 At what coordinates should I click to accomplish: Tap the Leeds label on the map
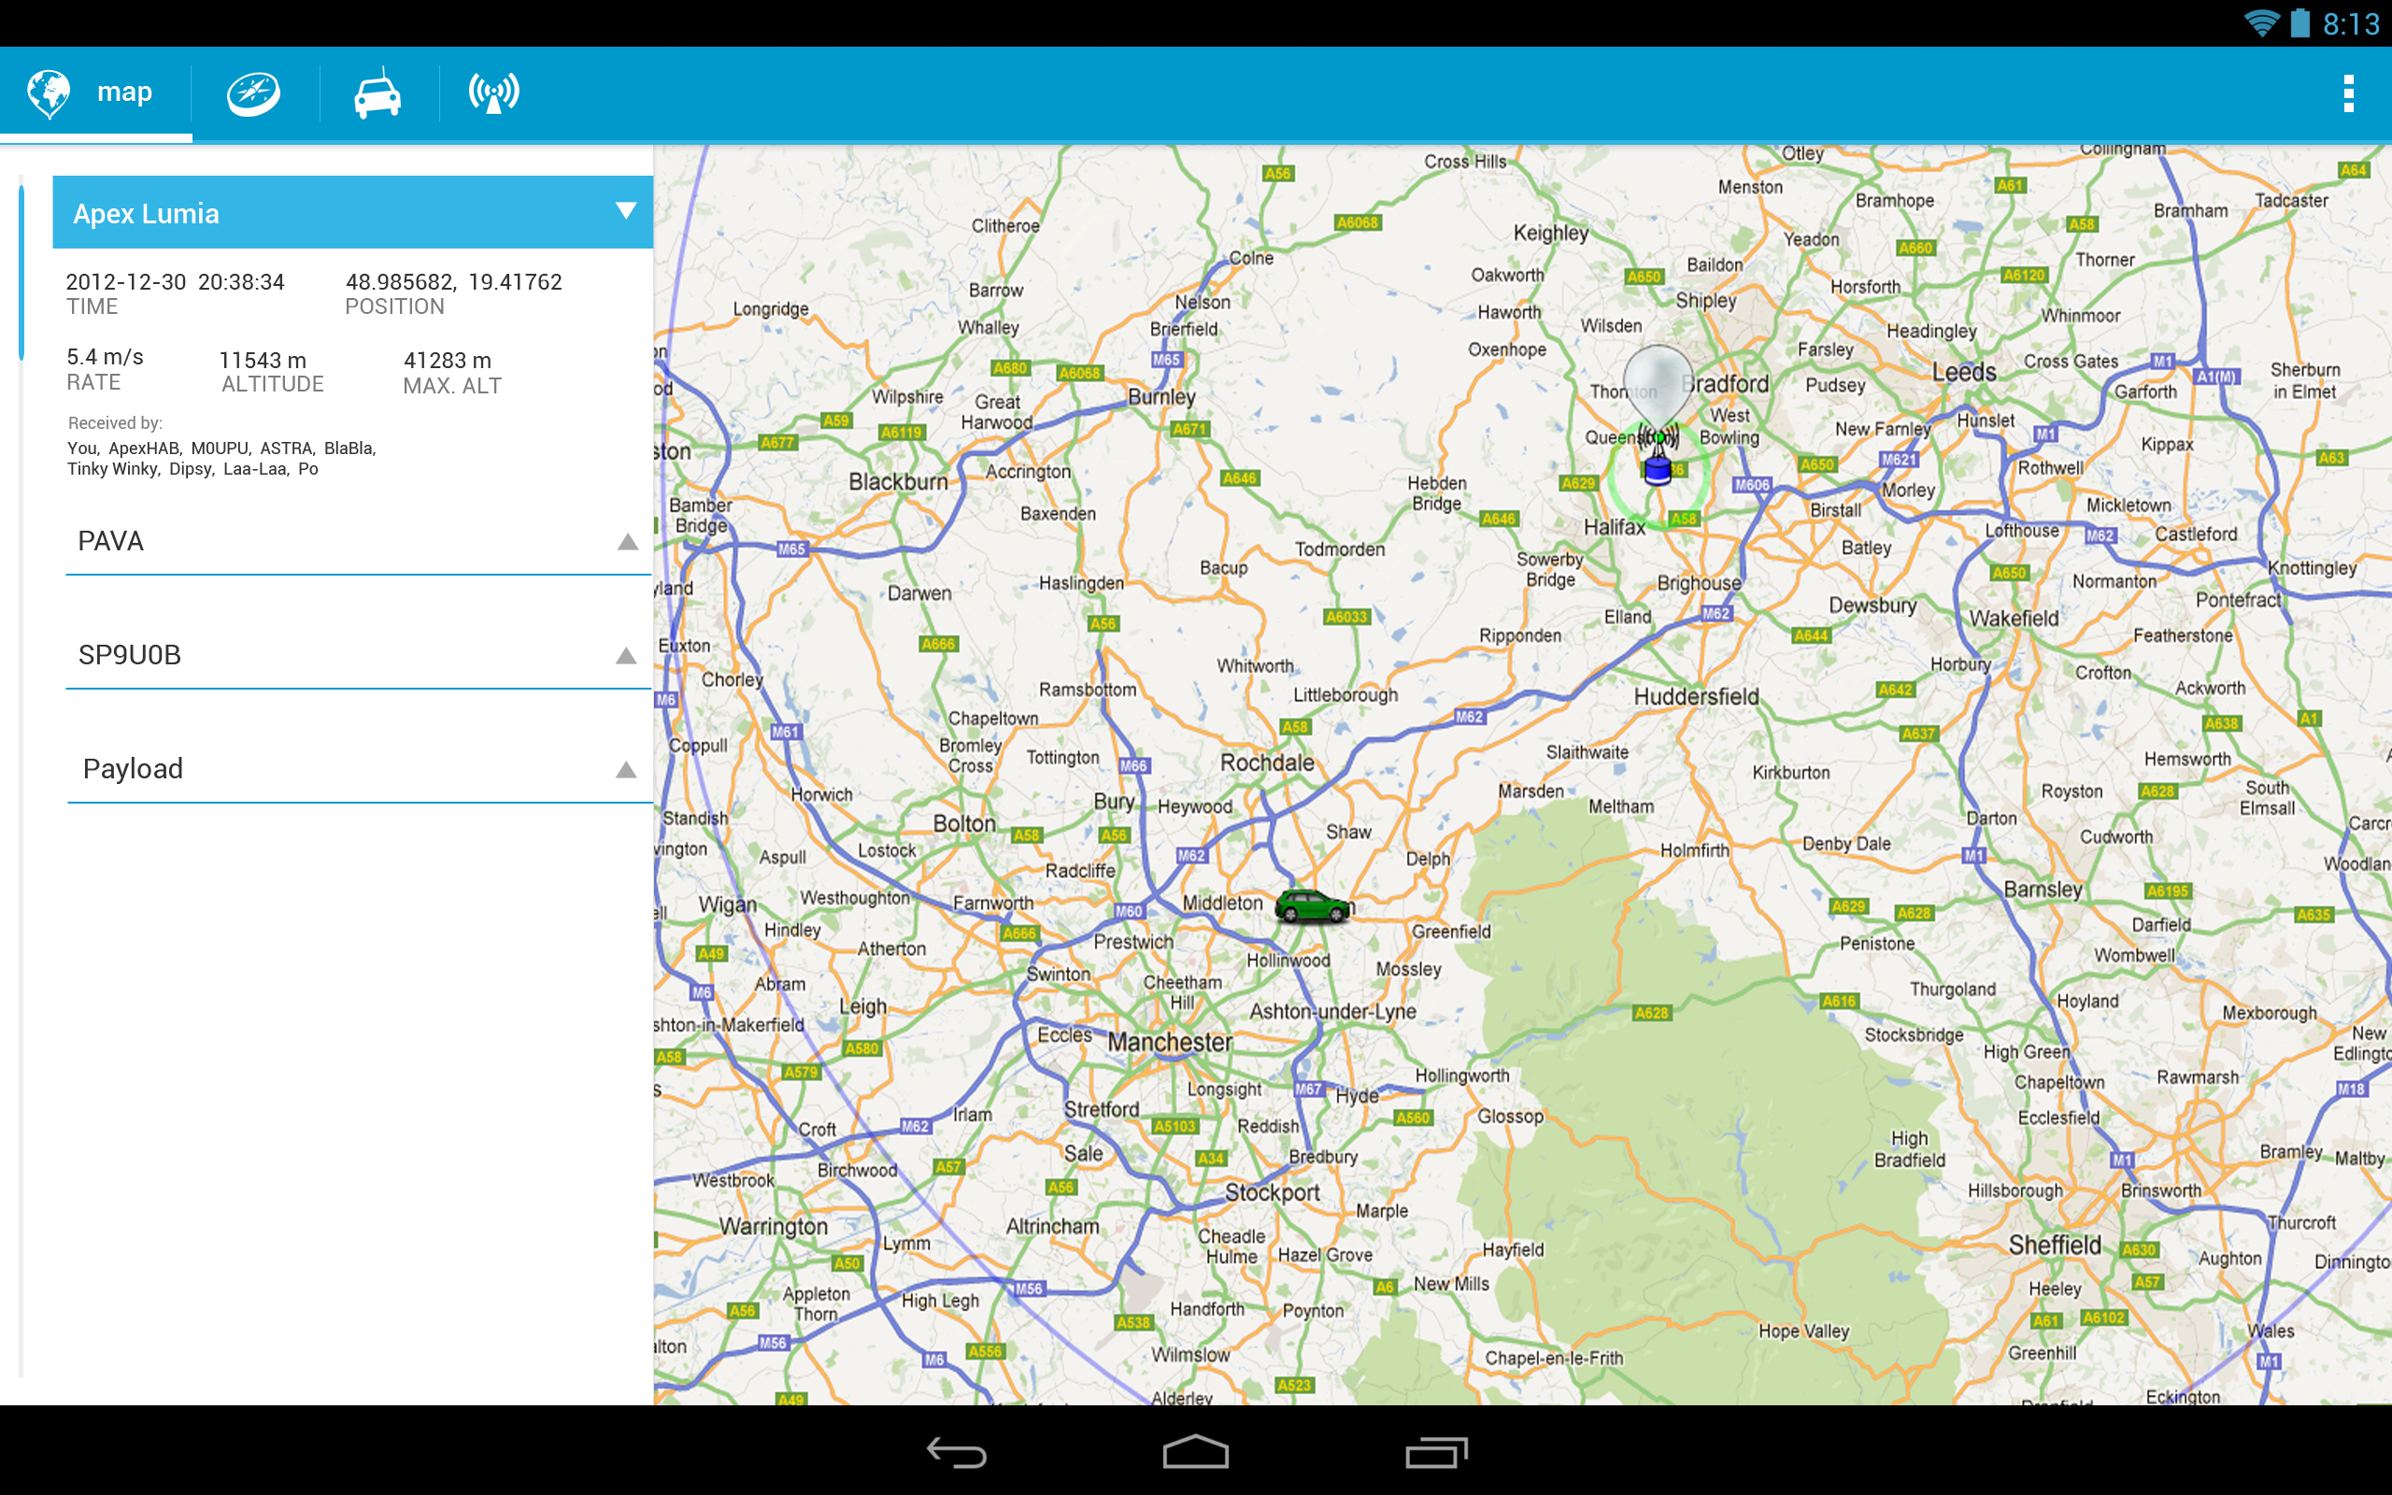[x=1964, y=373]
